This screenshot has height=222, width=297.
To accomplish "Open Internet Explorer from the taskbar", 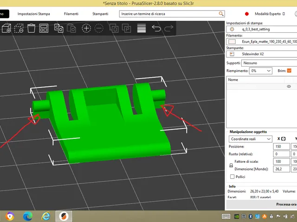I will coord(45,216).
